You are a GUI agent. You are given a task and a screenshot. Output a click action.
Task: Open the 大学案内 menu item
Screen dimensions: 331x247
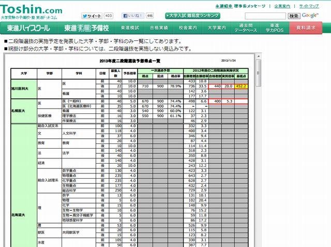point(217,28)
